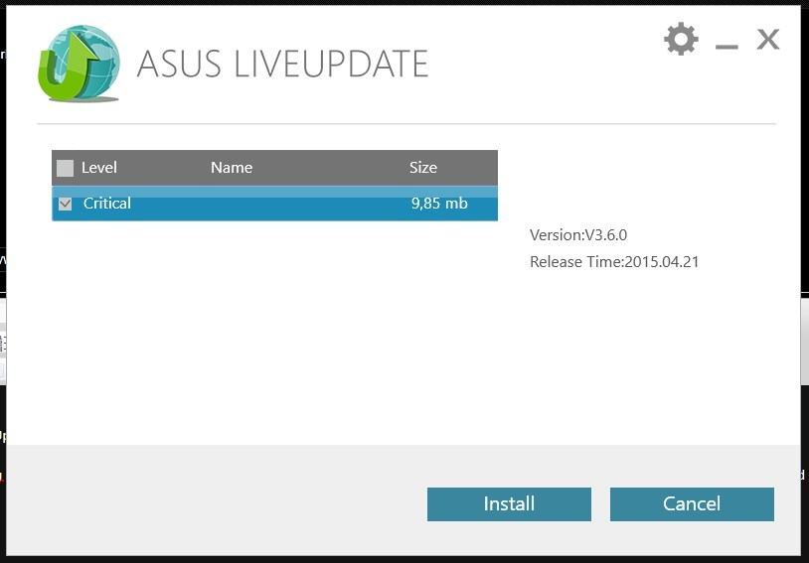Click the Release Time:2015.04.21 text

tap(614, 262)
